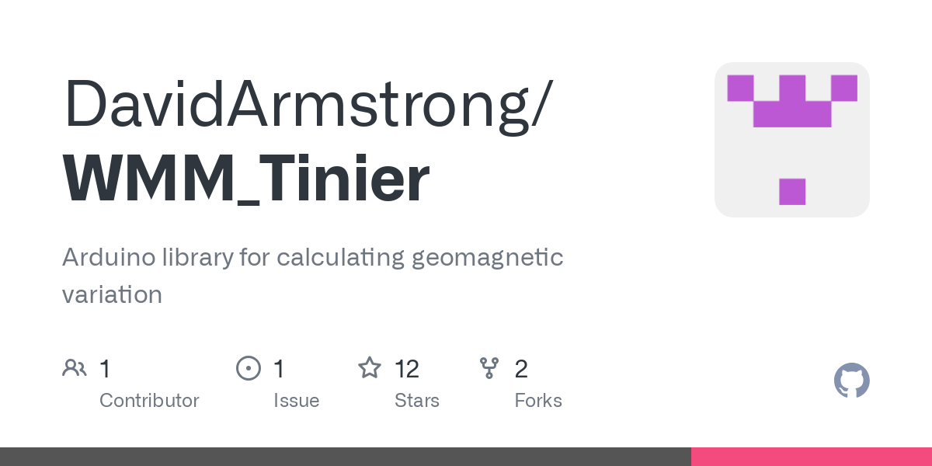Click the issue circle-dot icon
Image resolution: width=932 pixels, height=466 pixels.
coord(249,368)
